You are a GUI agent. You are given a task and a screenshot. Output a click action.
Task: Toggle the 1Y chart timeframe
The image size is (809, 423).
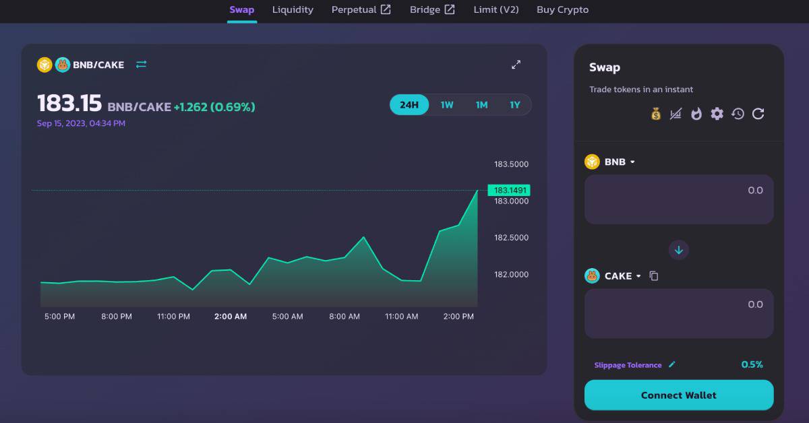click(x=514, y=105)
